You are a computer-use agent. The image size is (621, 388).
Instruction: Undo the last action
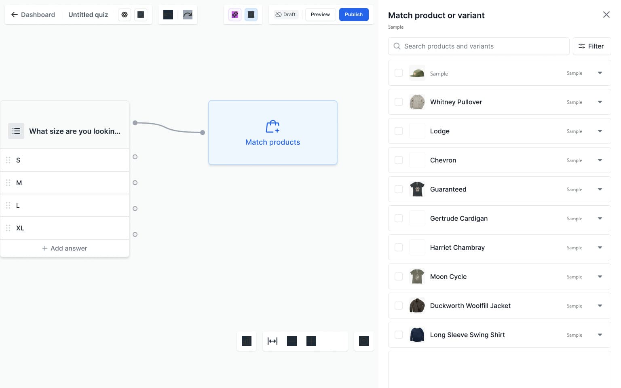click(x=168, y=15)
